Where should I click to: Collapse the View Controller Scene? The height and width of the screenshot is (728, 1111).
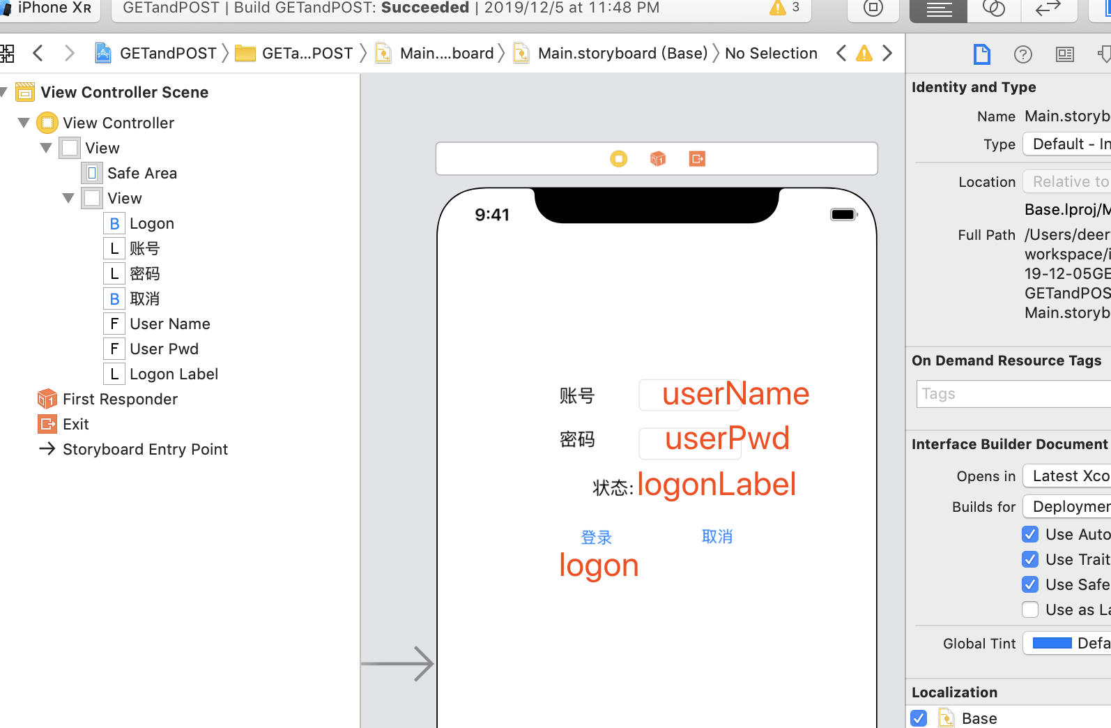tap(3, 92)
